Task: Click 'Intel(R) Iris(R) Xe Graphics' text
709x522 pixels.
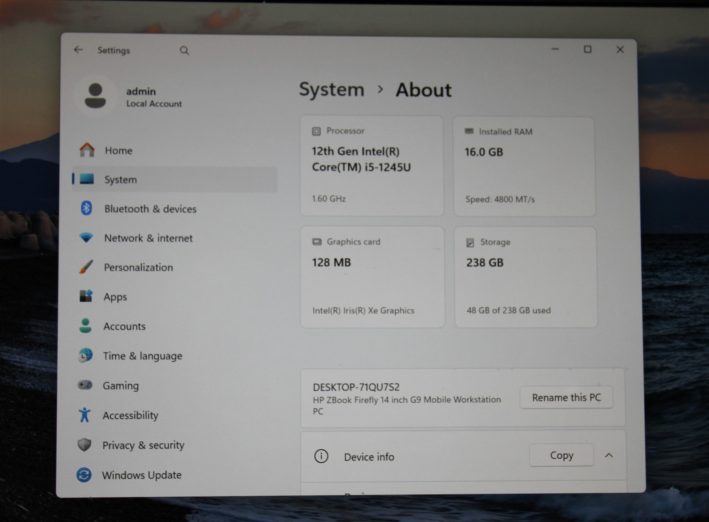Action: [363, 310]
